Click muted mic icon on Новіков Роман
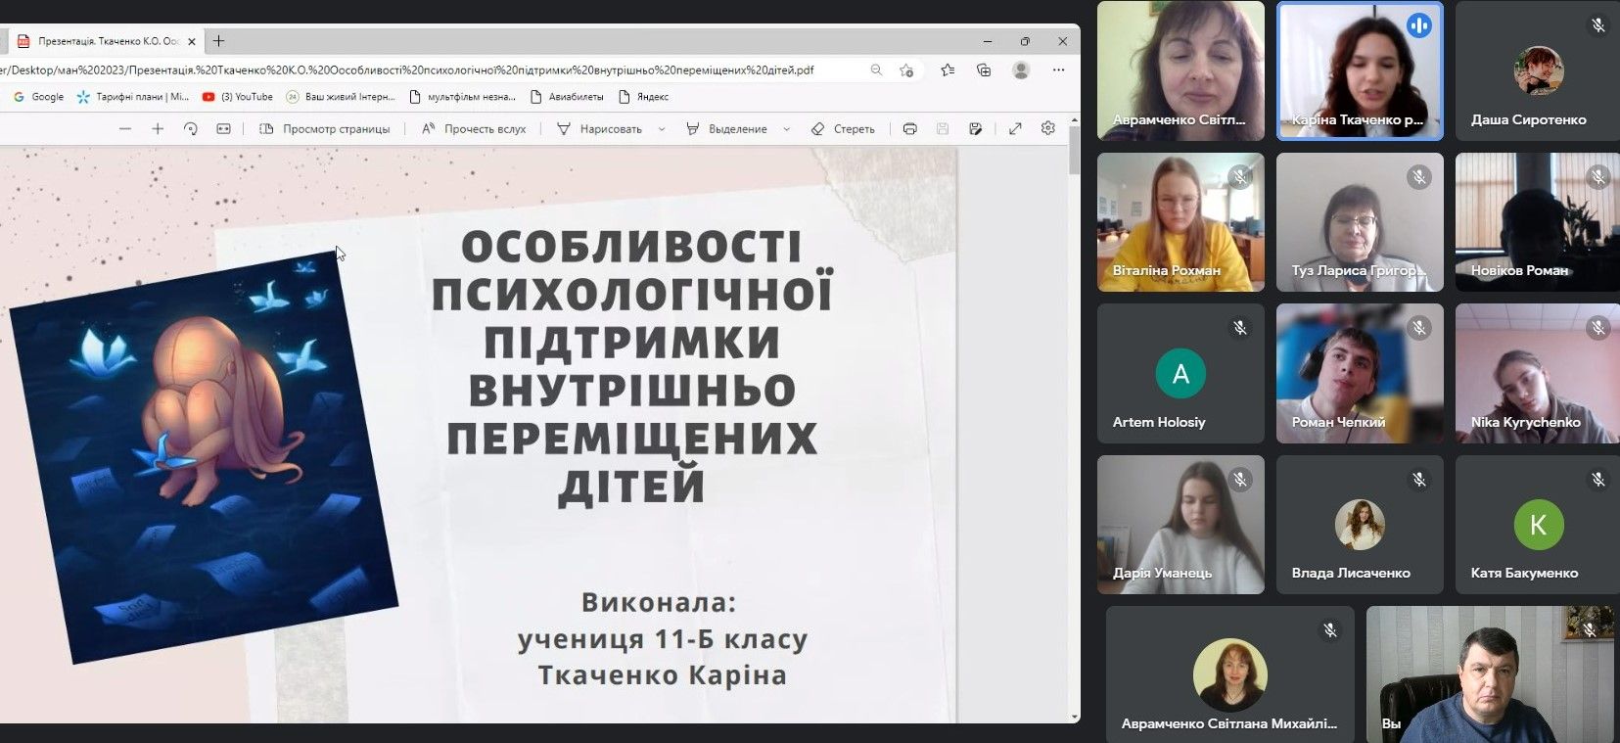 point(1598,177)
